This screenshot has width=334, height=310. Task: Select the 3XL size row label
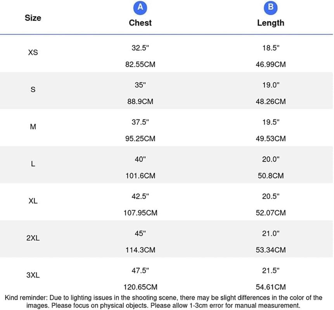33,276
